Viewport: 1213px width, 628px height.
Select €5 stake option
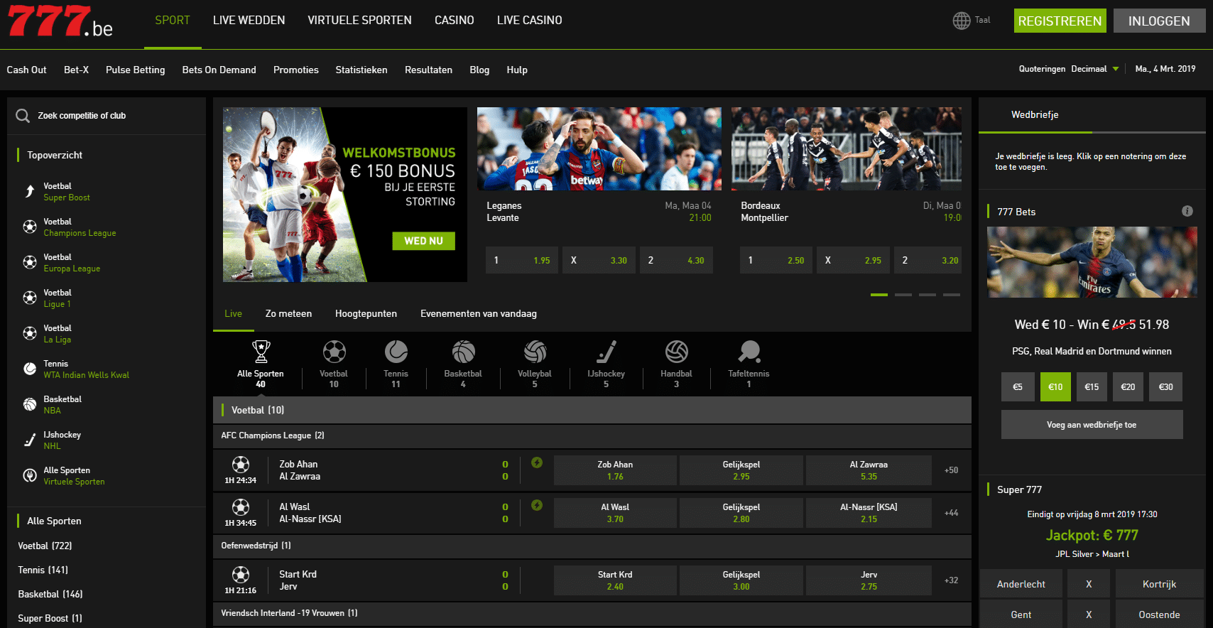click(x=1017, y=387)
